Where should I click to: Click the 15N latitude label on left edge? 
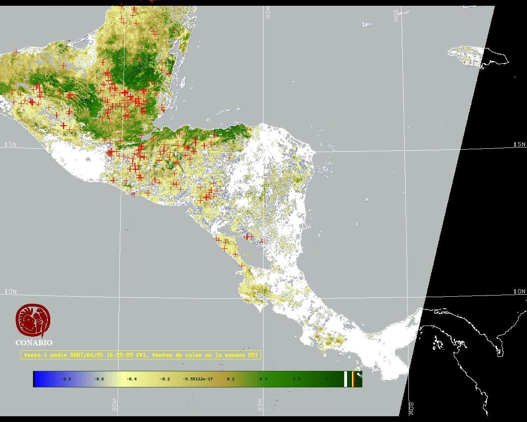11,144
